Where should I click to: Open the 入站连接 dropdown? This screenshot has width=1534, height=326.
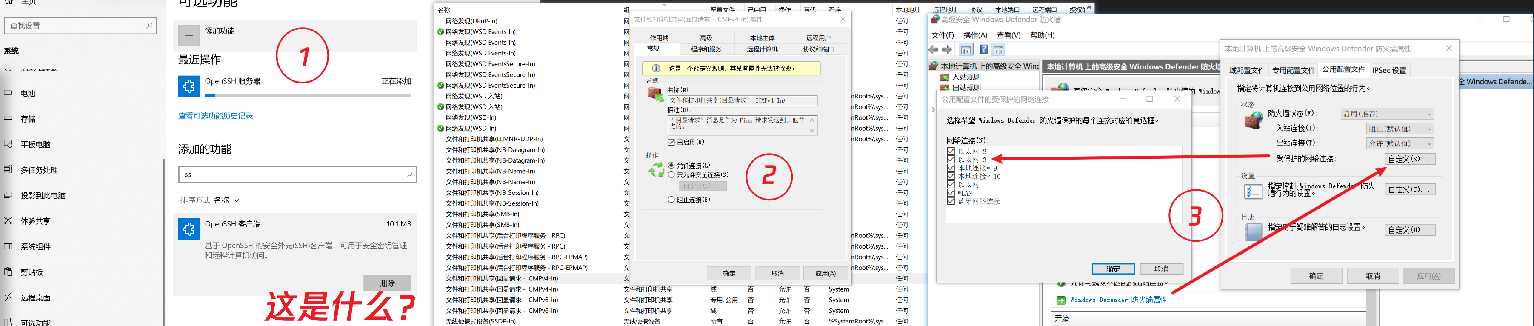tap(1400, 129)
